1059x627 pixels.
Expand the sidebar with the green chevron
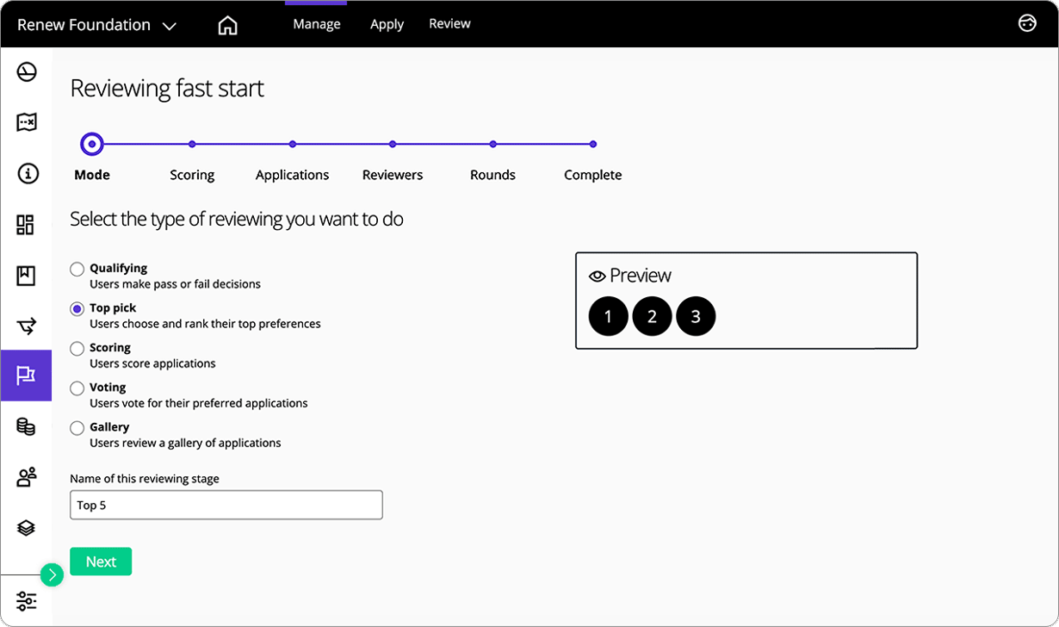tap(53, 574)
